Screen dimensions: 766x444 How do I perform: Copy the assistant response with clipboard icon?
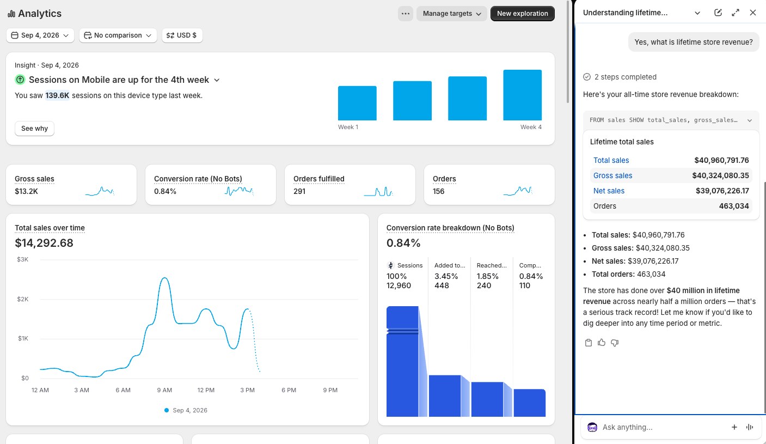[588, 343]
